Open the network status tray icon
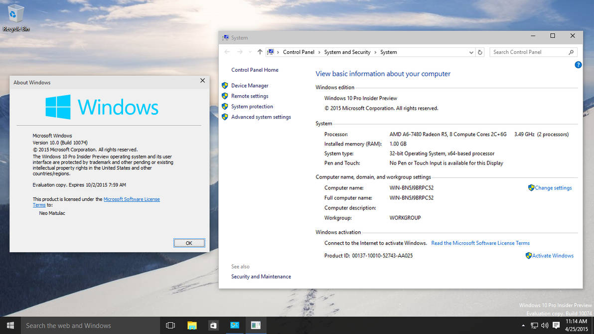Screen dimensions: 594x334 tap(534, 326)
